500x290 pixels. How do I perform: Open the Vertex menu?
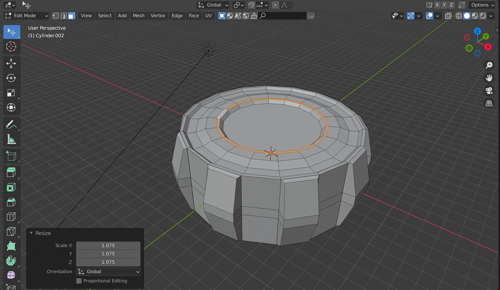click(158, 16)
